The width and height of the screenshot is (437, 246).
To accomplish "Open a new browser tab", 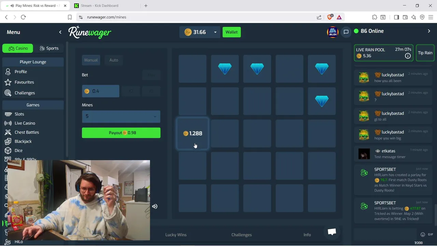I will (x=146, y=5).
